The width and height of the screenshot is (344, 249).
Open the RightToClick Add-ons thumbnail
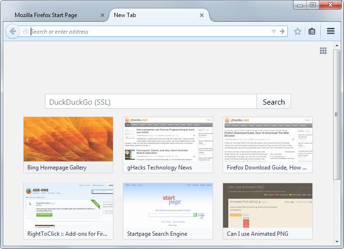click(x=68, y=211)
